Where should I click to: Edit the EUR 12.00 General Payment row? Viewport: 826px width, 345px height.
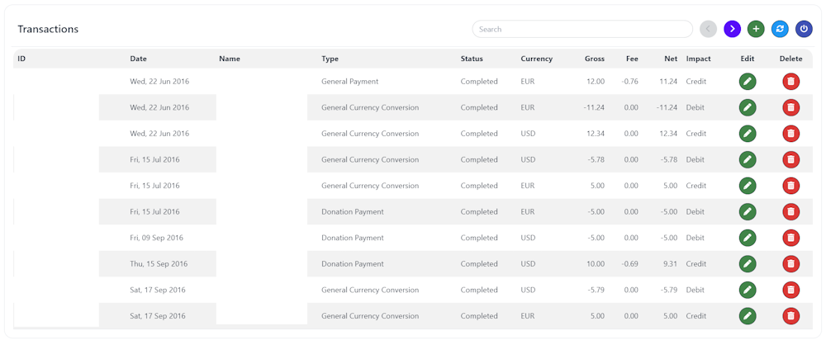(748, 82)
